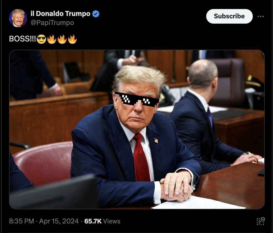
Task: Open the courtroom photo attachment
Action: coord(137,129)
